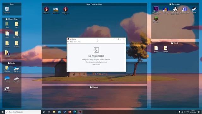Launch Microsoft Teams shortcut
Image resolution: width=202 pixels, height=114 pixels.
(185, 10)
